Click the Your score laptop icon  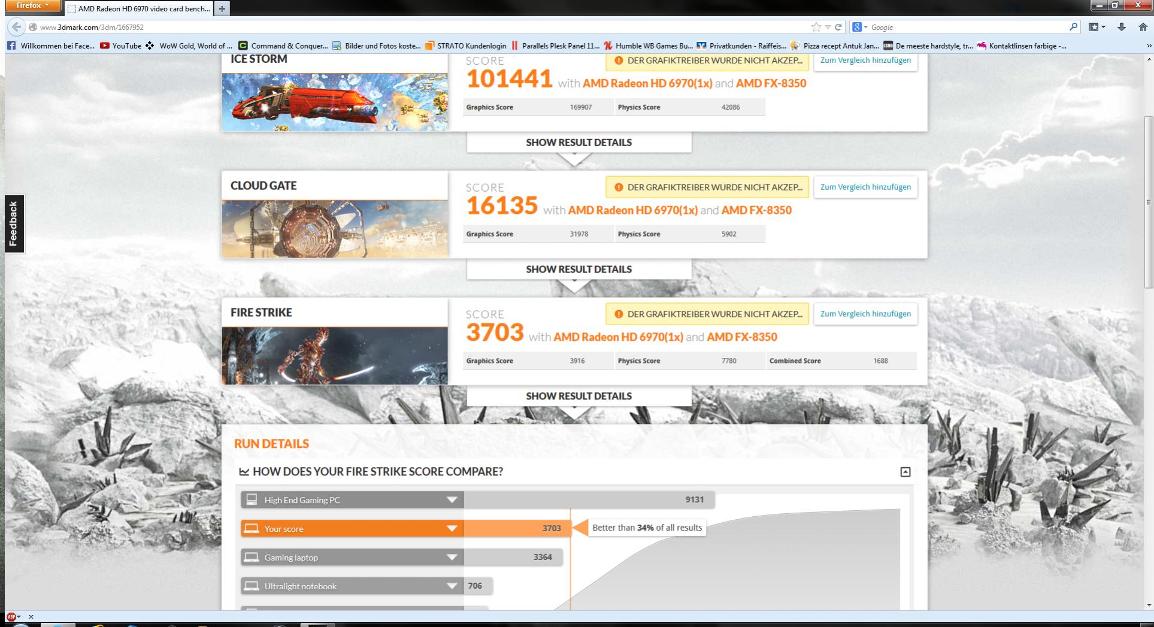pos(252,528)
